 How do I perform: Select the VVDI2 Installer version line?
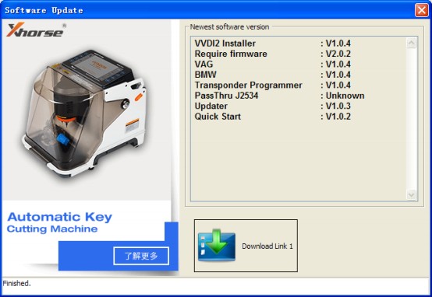pos(273,43)
